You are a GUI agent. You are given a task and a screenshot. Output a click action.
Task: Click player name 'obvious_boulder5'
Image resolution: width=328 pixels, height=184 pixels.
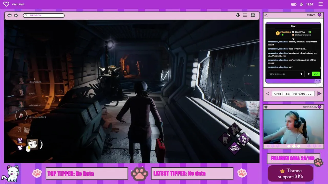point(37,117)
